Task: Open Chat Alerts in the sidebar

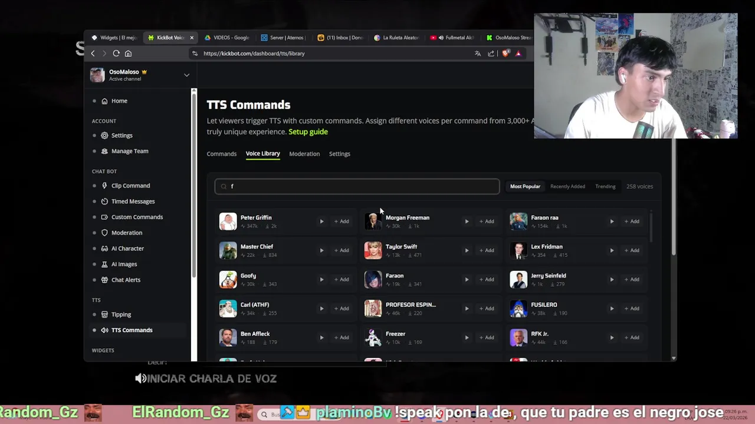Action: [x=126, y=280]
